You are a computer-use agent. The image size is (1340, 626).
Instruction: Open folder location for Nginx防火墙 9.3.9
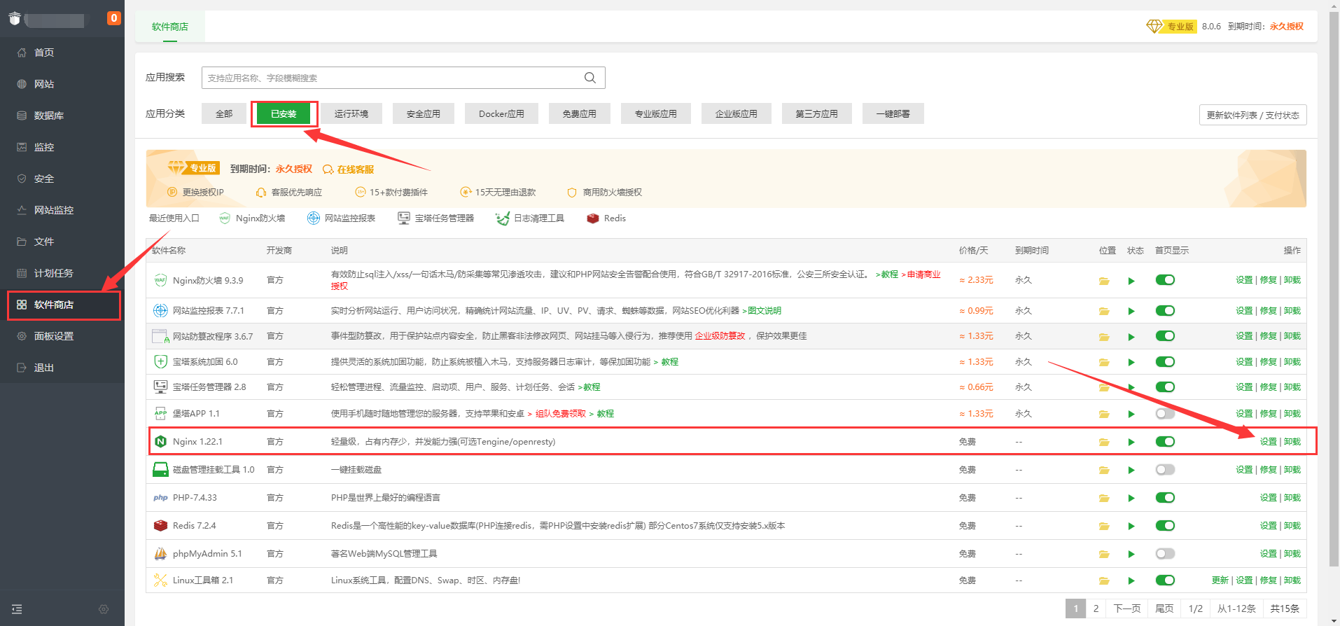pos(1104,281)
